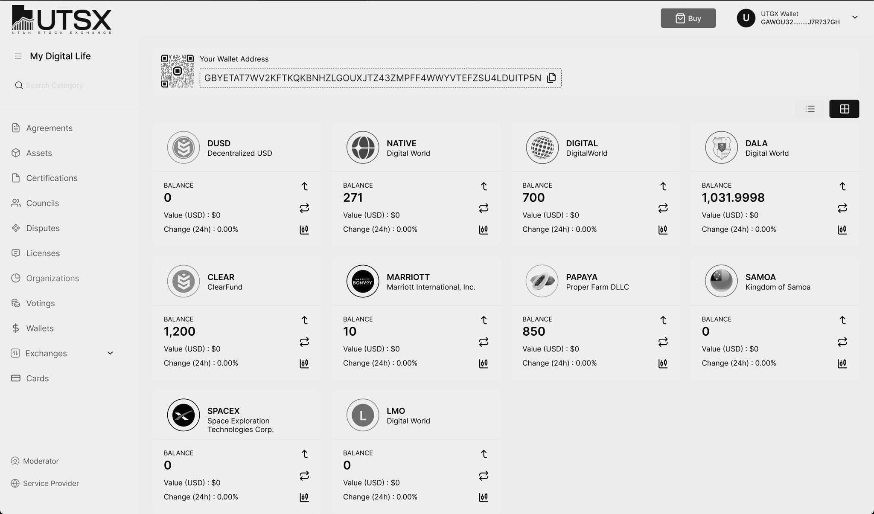The height and width of the screenshot is (514, 874).
Task: Switch to list view layout
Action: point(810,109)
